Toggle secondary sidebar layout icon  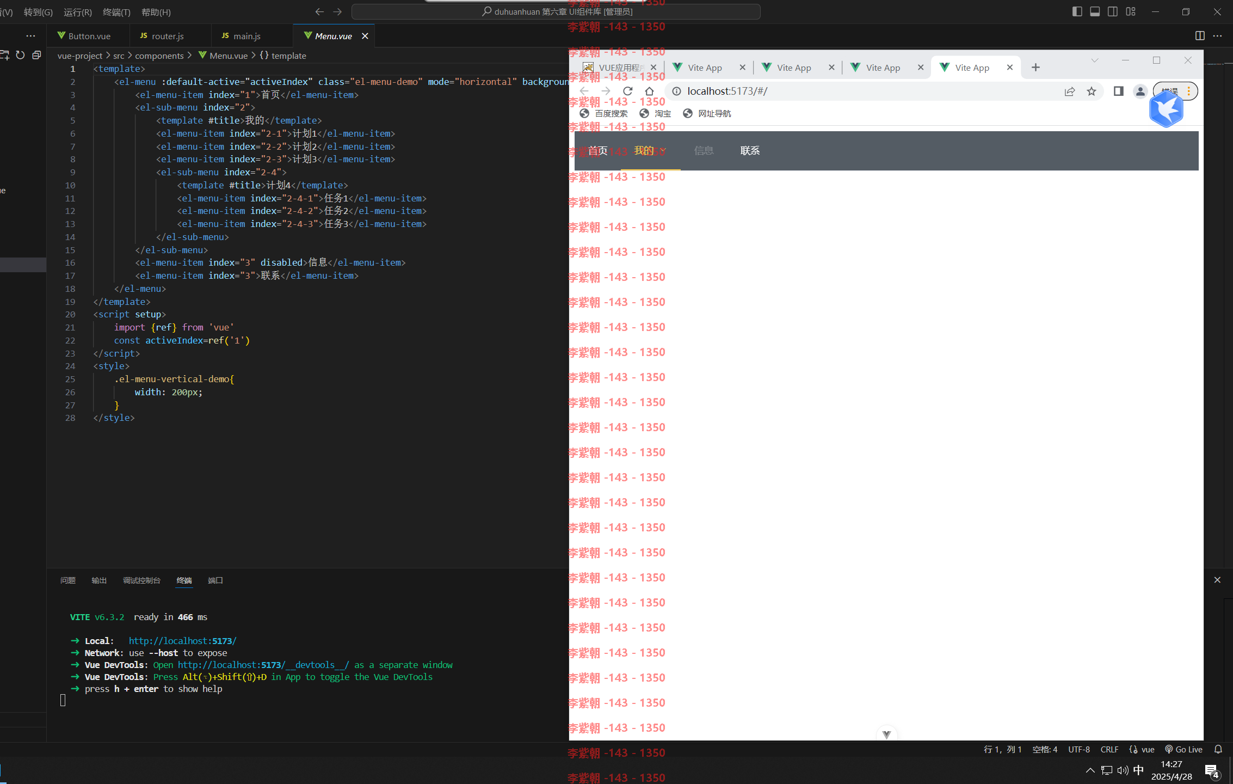coord(1113,11)
